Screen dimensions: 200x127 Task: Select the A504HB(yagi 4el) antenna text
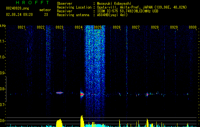112,15
